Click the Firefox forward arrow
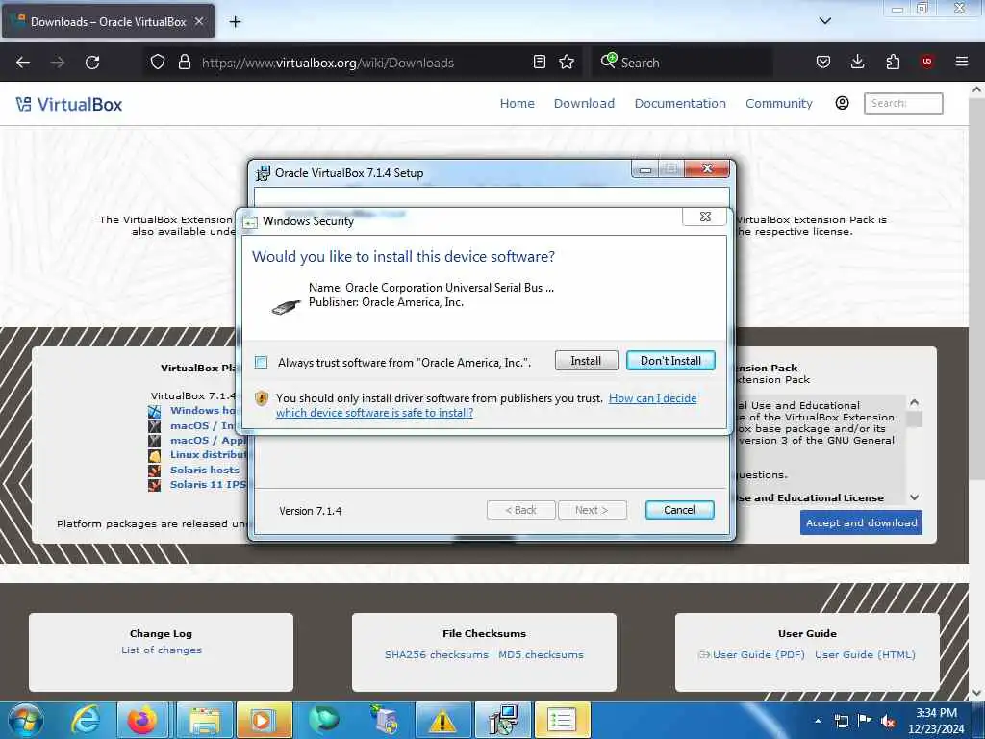This screenshot has height=739, width=985. (57, 63)
